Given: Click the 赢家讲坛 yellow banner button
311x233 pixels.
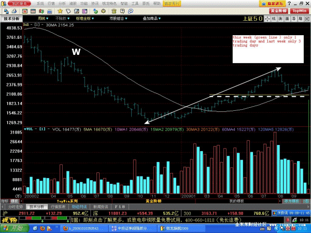Looking at the screenshot, I should pyautogui.click(x=272, y=4).
